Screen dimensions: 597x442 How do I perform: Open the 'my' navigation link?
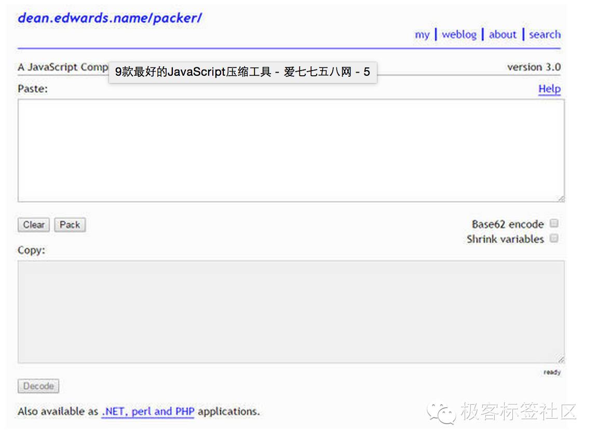(422, 35)
